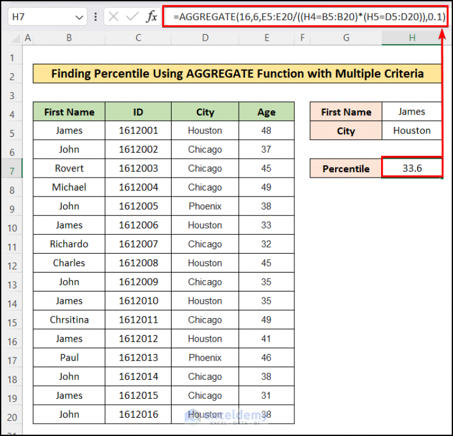Click the criteria value 'Houston' in H5
The height and width of the screenshot is (436, 453).
[x=412, y=130]
